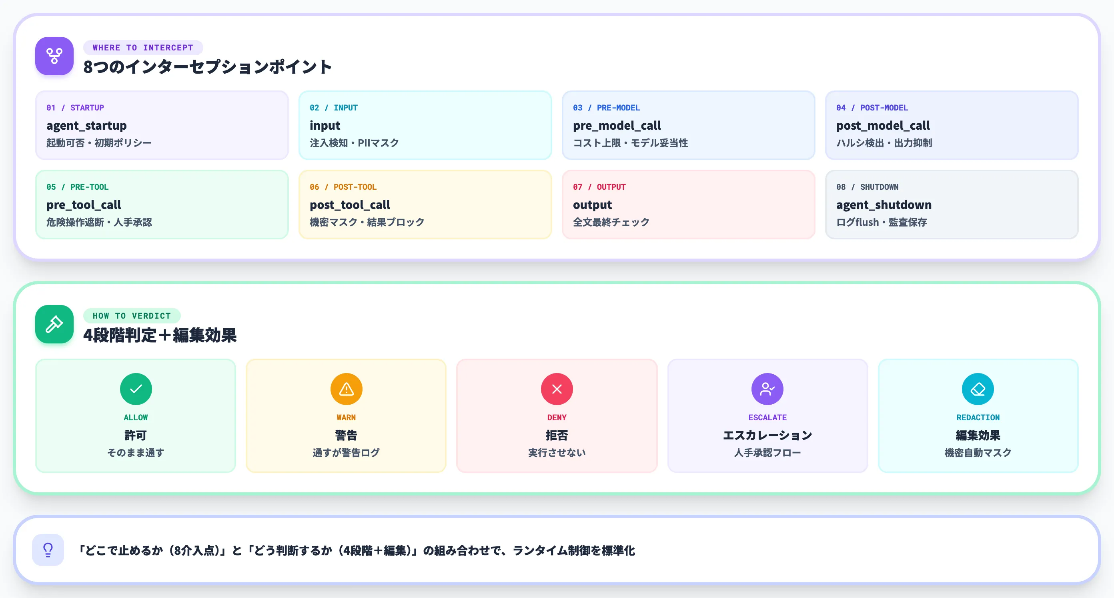Click the text 'ハルシ検出・出力抑制'
Screen dimensions: 1114x598
(x=884, y=143)
